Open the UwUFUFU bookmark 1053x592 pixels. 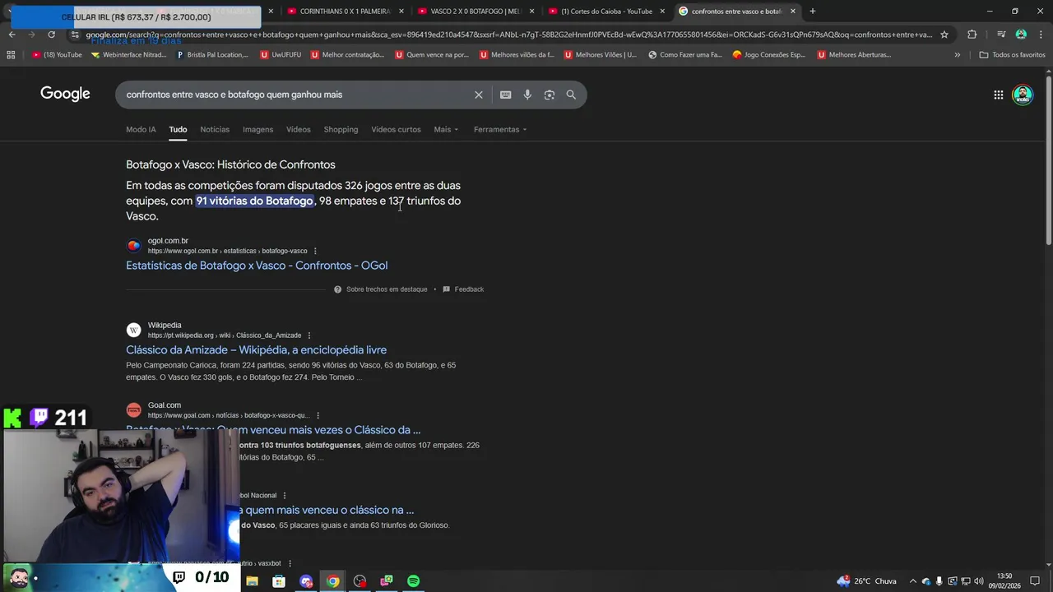[281, 54]
